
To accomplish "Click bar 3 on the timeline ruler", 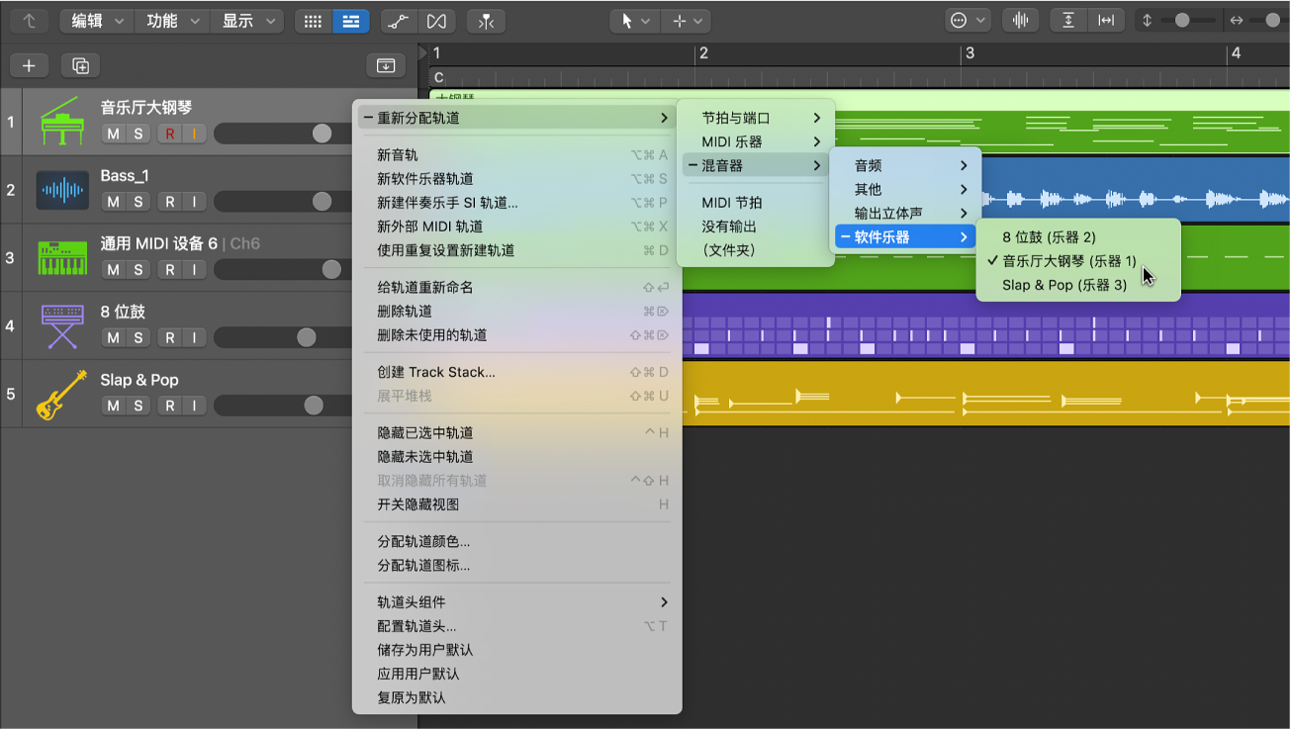I will (x=970, y=53).
